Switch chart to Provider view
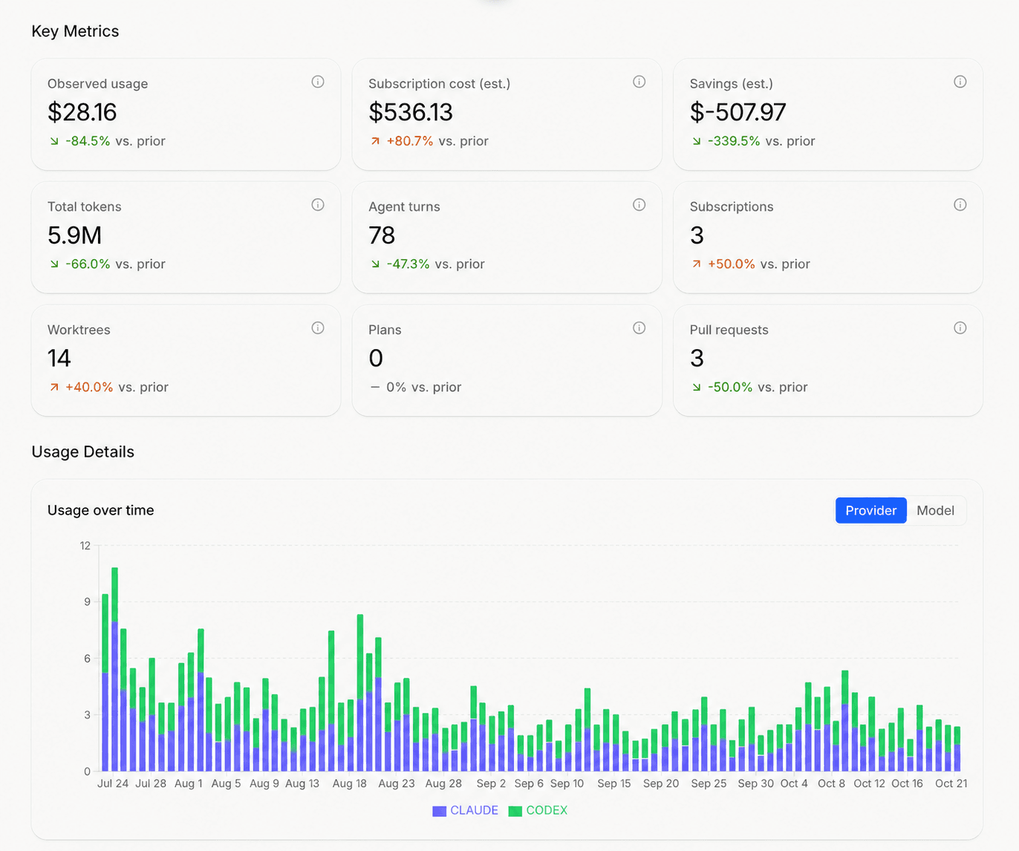Screen dimensions: 1019x851 coord(870,510)
